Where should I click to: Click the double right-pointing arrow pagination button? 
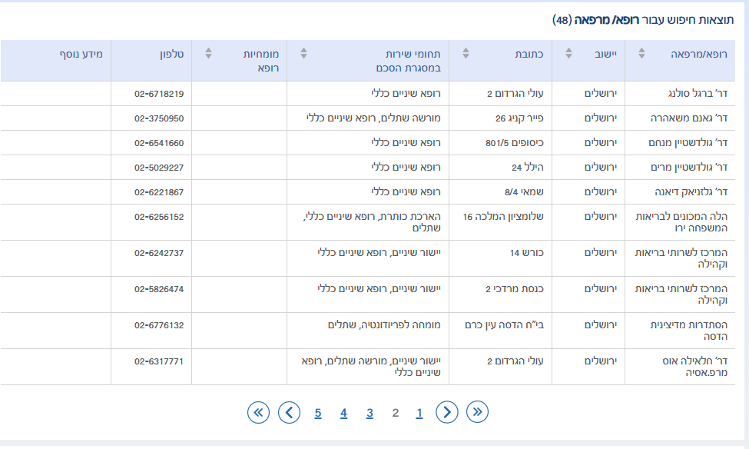[x=477, y=412]
